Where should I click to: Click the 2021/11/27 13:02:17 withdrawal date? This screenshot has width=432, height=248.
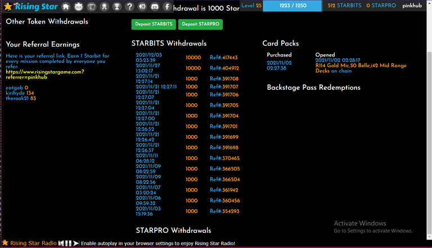[x=148, y=68]
